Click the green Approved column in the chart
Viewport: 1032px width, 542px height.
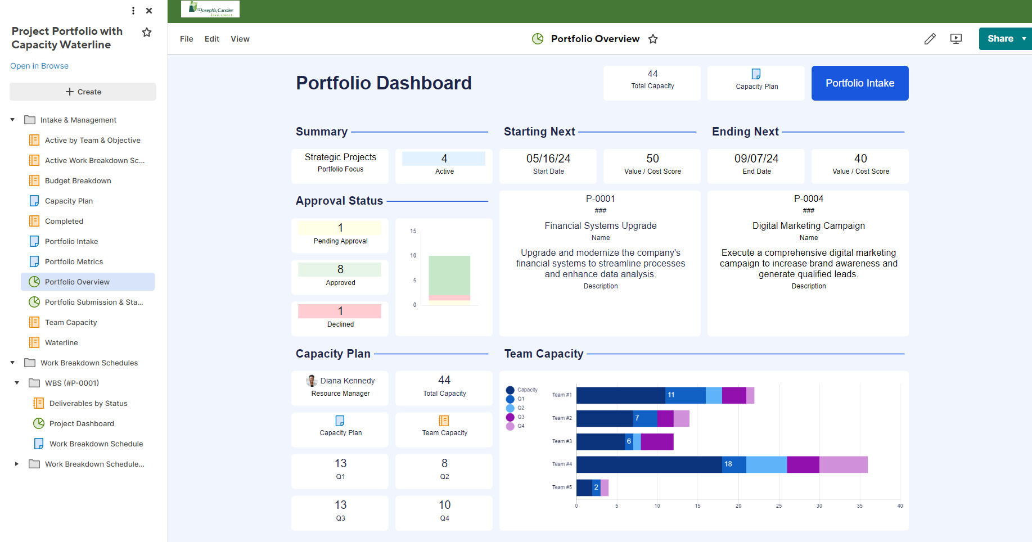pos(449,275)
